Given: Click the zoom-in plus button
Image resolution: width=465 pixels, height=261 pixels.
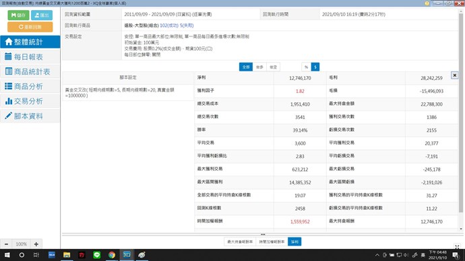Looking at the screenshot, I should [x=36, y=244].
